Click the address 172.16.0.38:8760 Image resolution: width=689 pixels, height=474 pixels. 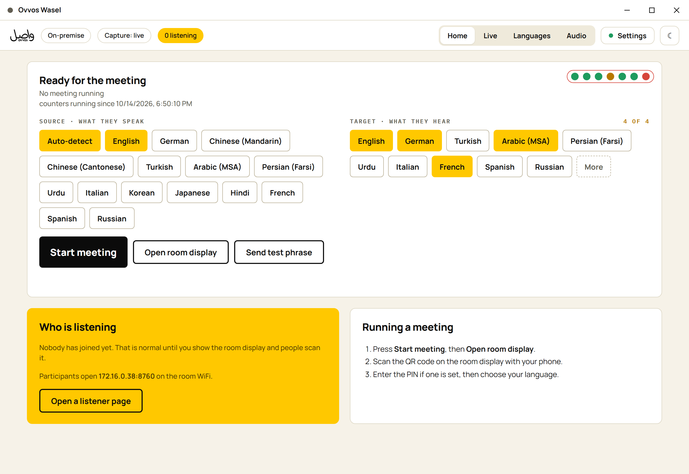126,376
